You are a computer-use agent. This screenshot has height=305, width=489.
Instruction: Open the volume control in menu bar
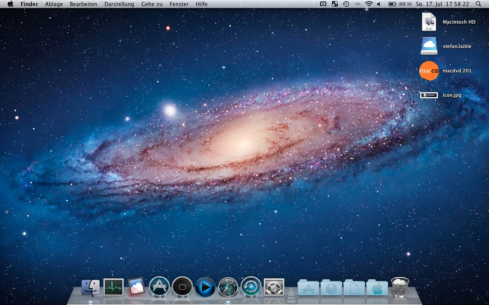click(x=379, y=4)
